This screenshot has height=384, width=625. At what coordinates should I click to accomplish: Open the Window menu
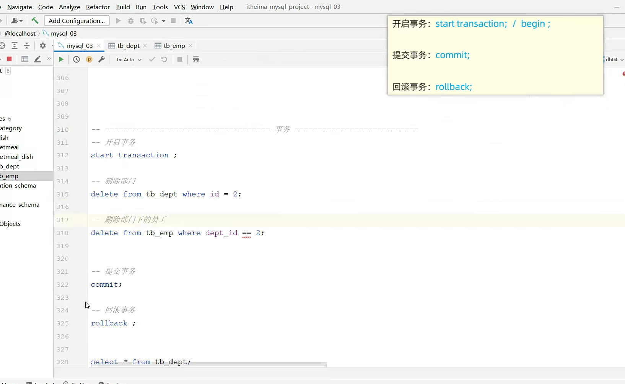pos(202,7)
